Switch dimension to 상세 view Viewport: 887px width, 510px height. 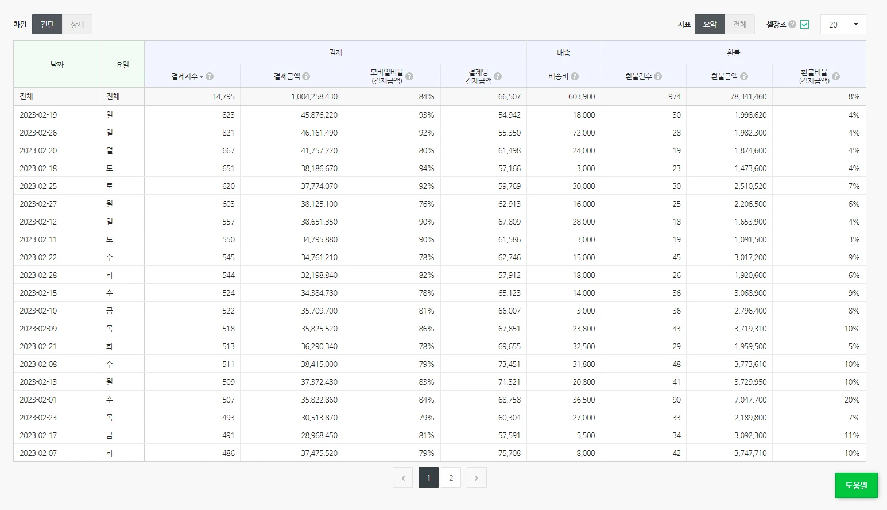(x=77, y=24)
